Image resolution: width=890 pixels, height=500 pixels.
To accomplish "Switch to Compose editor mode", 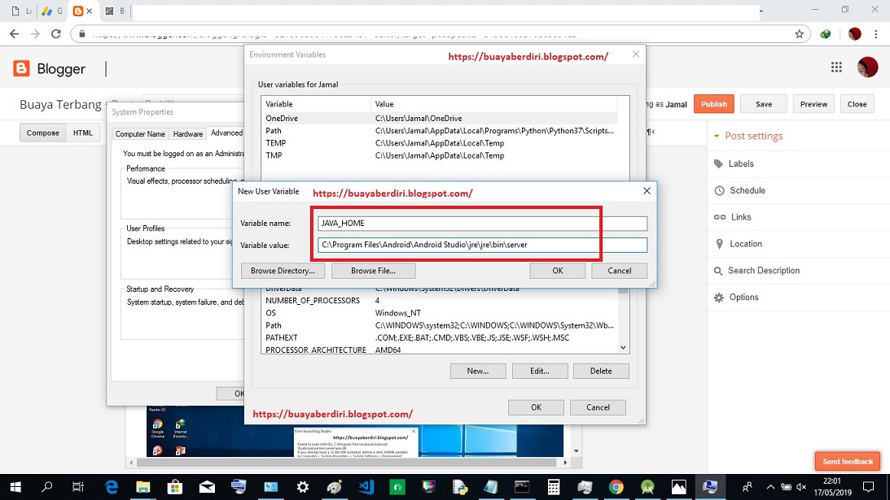I will point(42,133).
